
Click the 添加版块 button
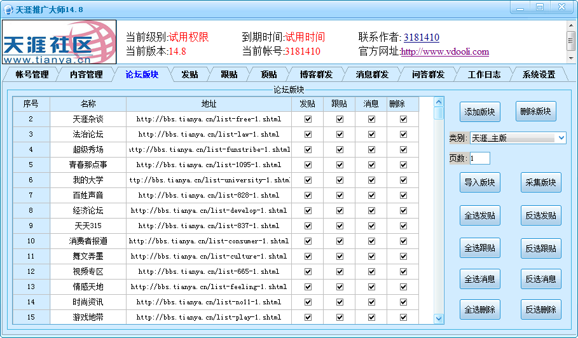click(480, 112)
